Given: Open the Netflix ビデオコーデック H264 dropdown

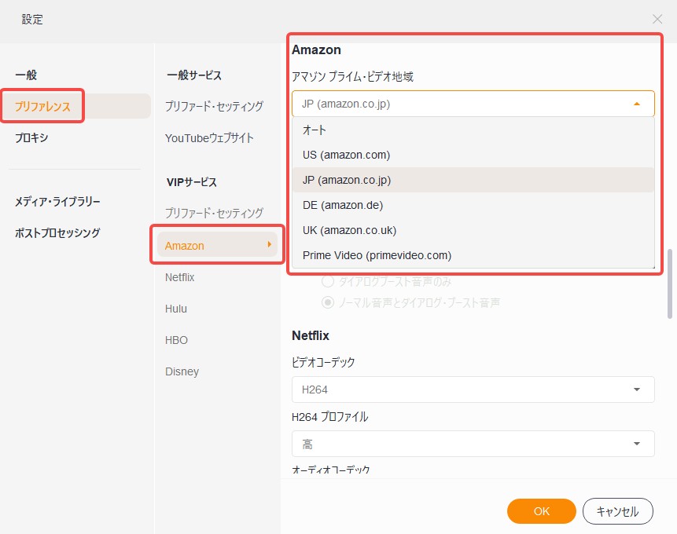Looking at the screenshot, I should click(473, 390).
